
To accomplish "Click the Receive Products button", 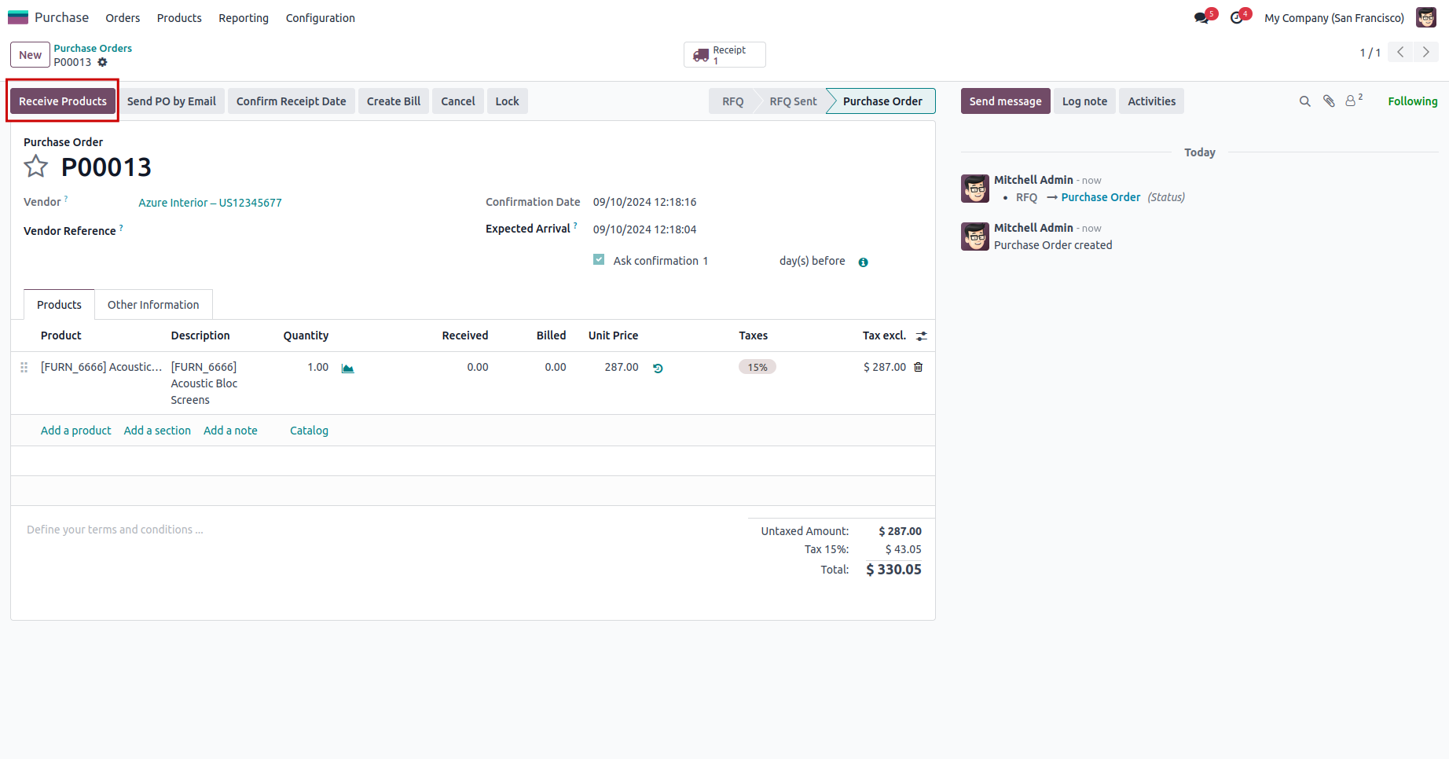I will pos(63,101).
